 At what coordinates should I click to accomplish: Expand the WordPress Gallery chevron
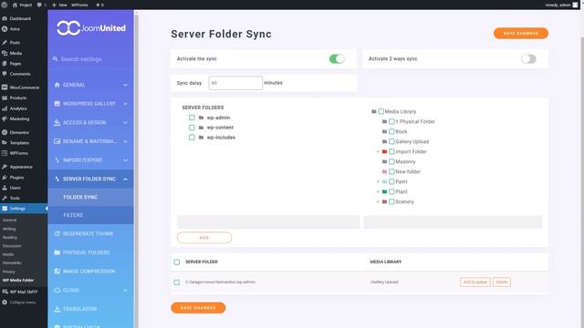tap(126, 104)
